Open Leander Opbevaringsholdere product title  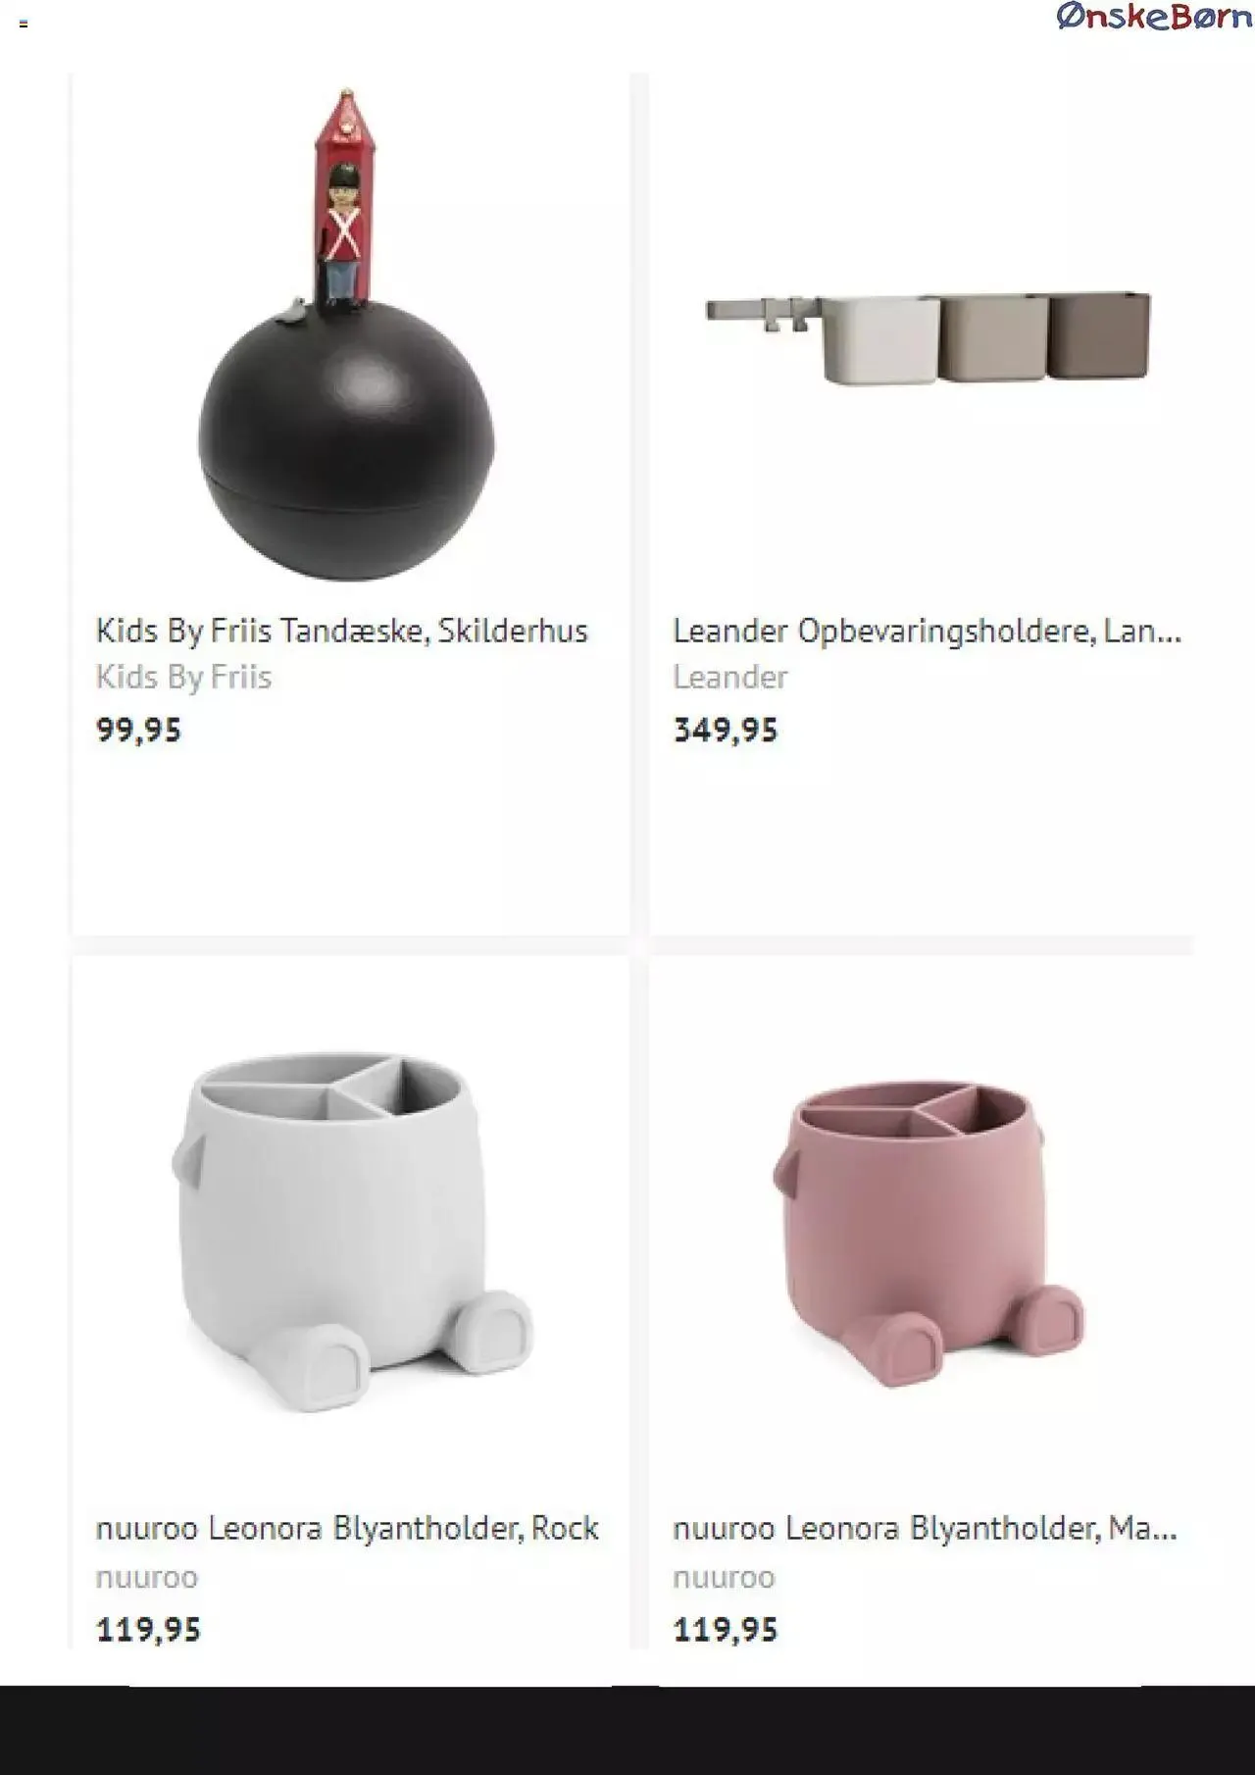tap(927, 631)
